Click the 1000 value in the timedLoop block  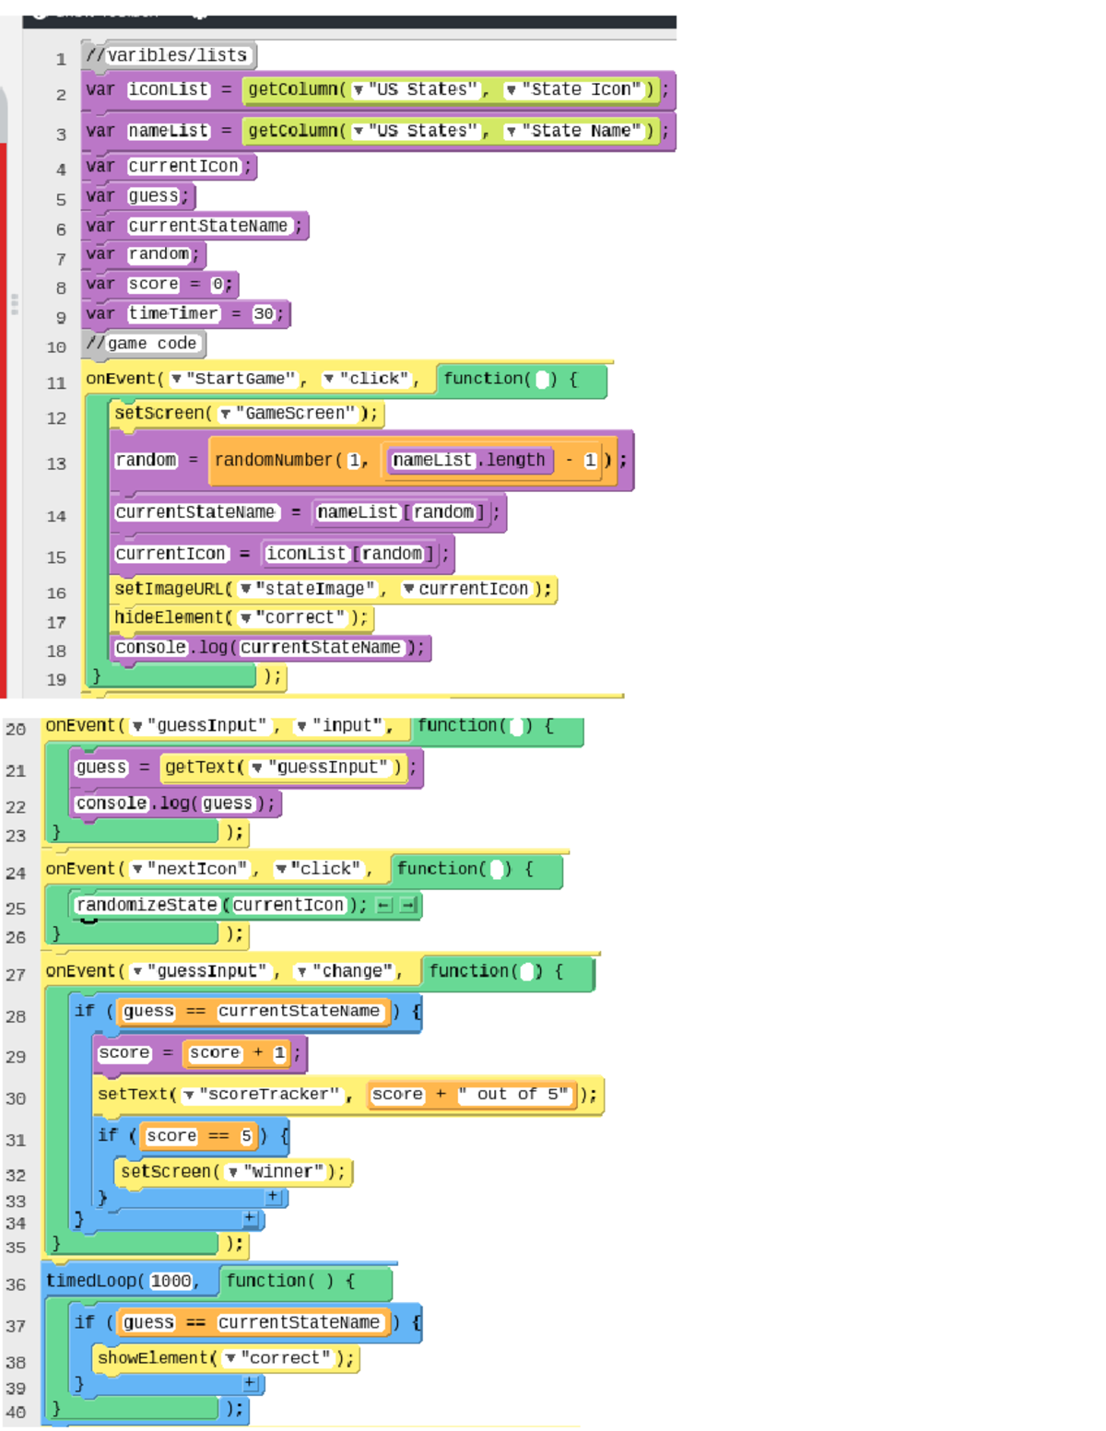point(172,1281)
